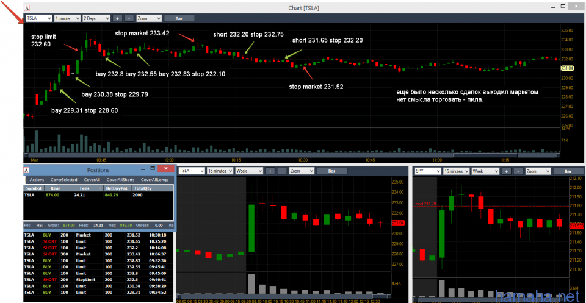Click the Bar button on the TSLA 15 minutes chart
This screenshot has height=303, width=586.
pyautogui.click(x=332, y=171)
